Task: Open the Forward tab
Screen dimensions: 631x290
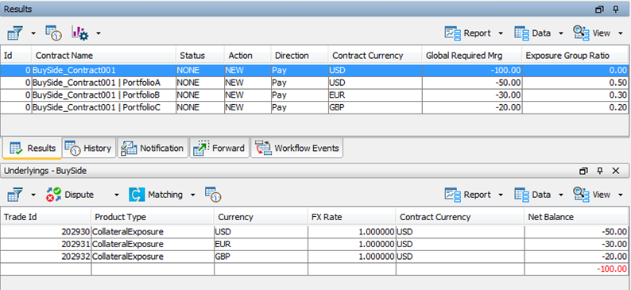Action: pos(219,149)
